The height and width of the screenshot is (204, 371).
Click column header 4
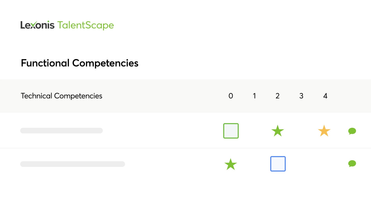[x=325, y=96]
